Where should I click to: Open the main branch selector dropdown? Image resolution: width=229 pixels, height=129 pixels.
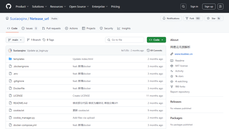click(x=15, y=40)
